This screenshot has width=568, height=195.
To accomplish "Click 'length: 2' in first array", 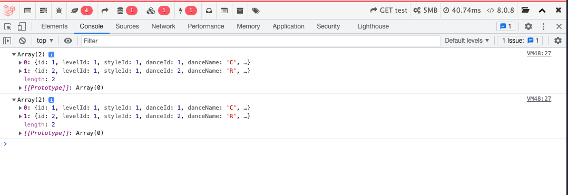I will 40,79.
